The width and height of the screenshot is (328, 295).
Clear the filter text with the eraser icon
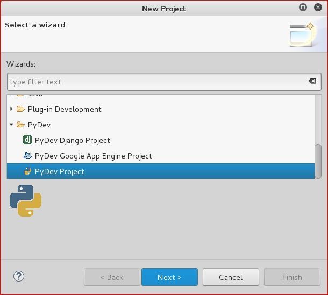pyautogui.click(x=312, y=81)
